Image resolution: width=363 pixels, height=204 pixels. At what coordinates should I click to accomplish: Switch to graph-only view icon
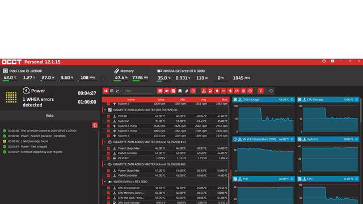118,91
